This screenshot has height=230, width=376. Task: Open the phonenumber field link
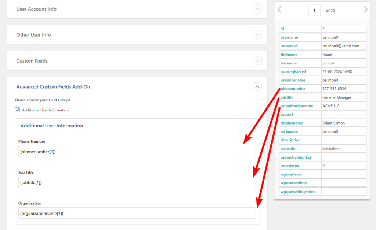tap(292, 88)
